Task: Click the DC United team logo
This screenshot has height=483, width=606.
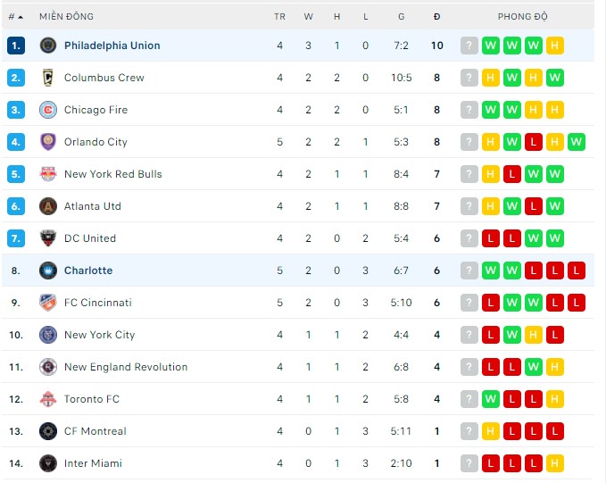Action: (x=48, y=238)
